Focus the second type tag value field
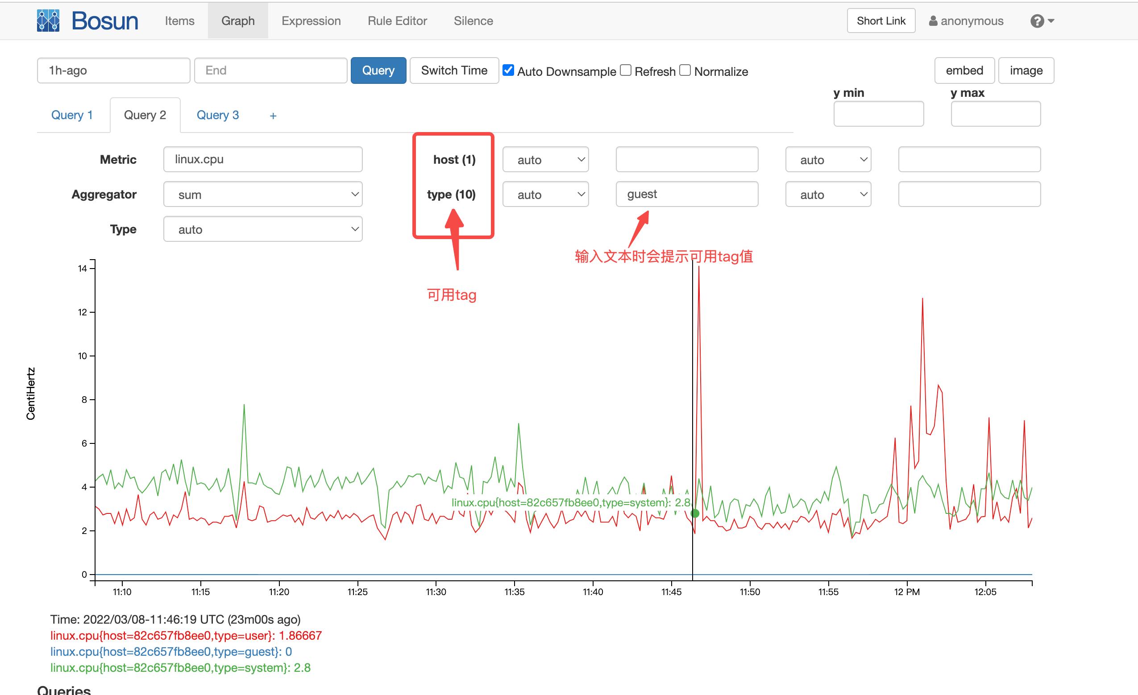Image resolution: width=1138 pixels, height=695 pixels. 969,194
